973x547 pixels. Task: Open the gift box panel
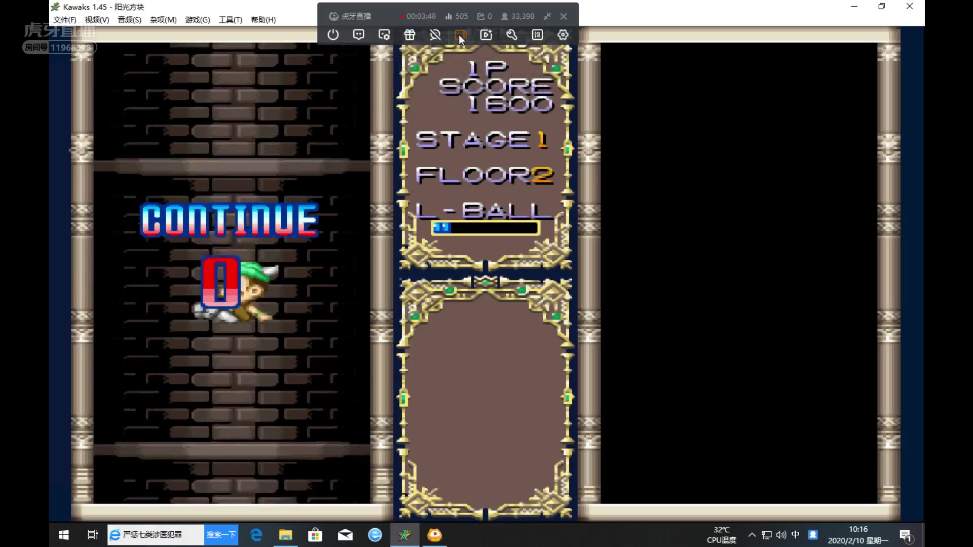click(x=409, y=35)
